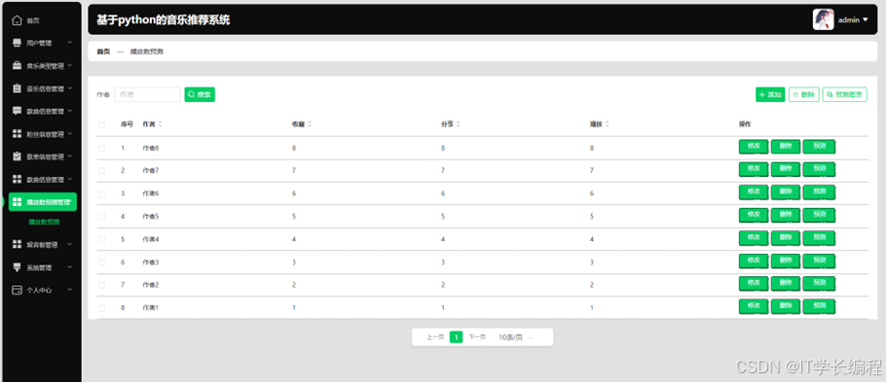Click the outlined 删除 button above the table
Screen dimensions: 886x382
803,95
